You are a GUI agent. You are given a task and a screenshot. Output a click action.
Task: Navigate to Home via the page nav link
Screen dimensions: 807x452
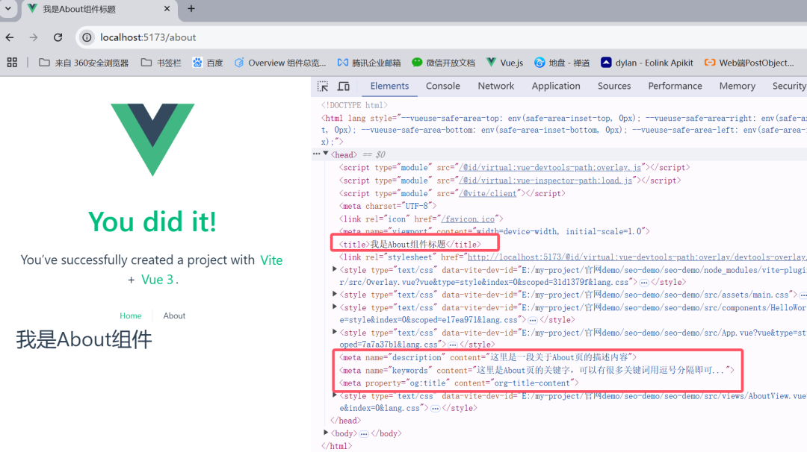[x=130, y=316]
